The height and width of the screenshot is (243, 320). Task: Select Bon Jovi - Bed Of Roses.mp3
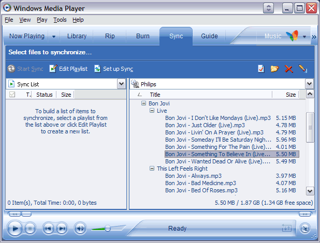tap(232, 190)
